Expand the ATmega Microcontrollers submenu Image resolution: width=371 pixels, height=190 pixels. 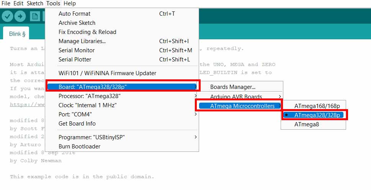click(239, 106)
